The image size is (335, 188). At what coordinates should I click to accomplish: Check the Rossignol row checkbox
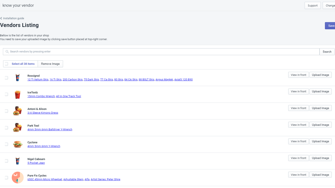coord(7,78)
